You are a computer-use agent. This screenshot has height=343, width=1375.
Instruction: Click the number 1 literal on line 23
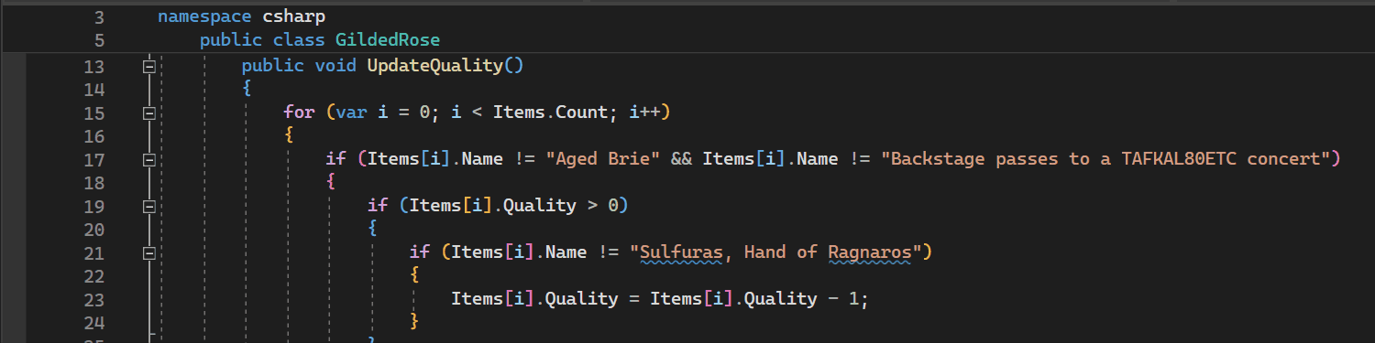853,299
